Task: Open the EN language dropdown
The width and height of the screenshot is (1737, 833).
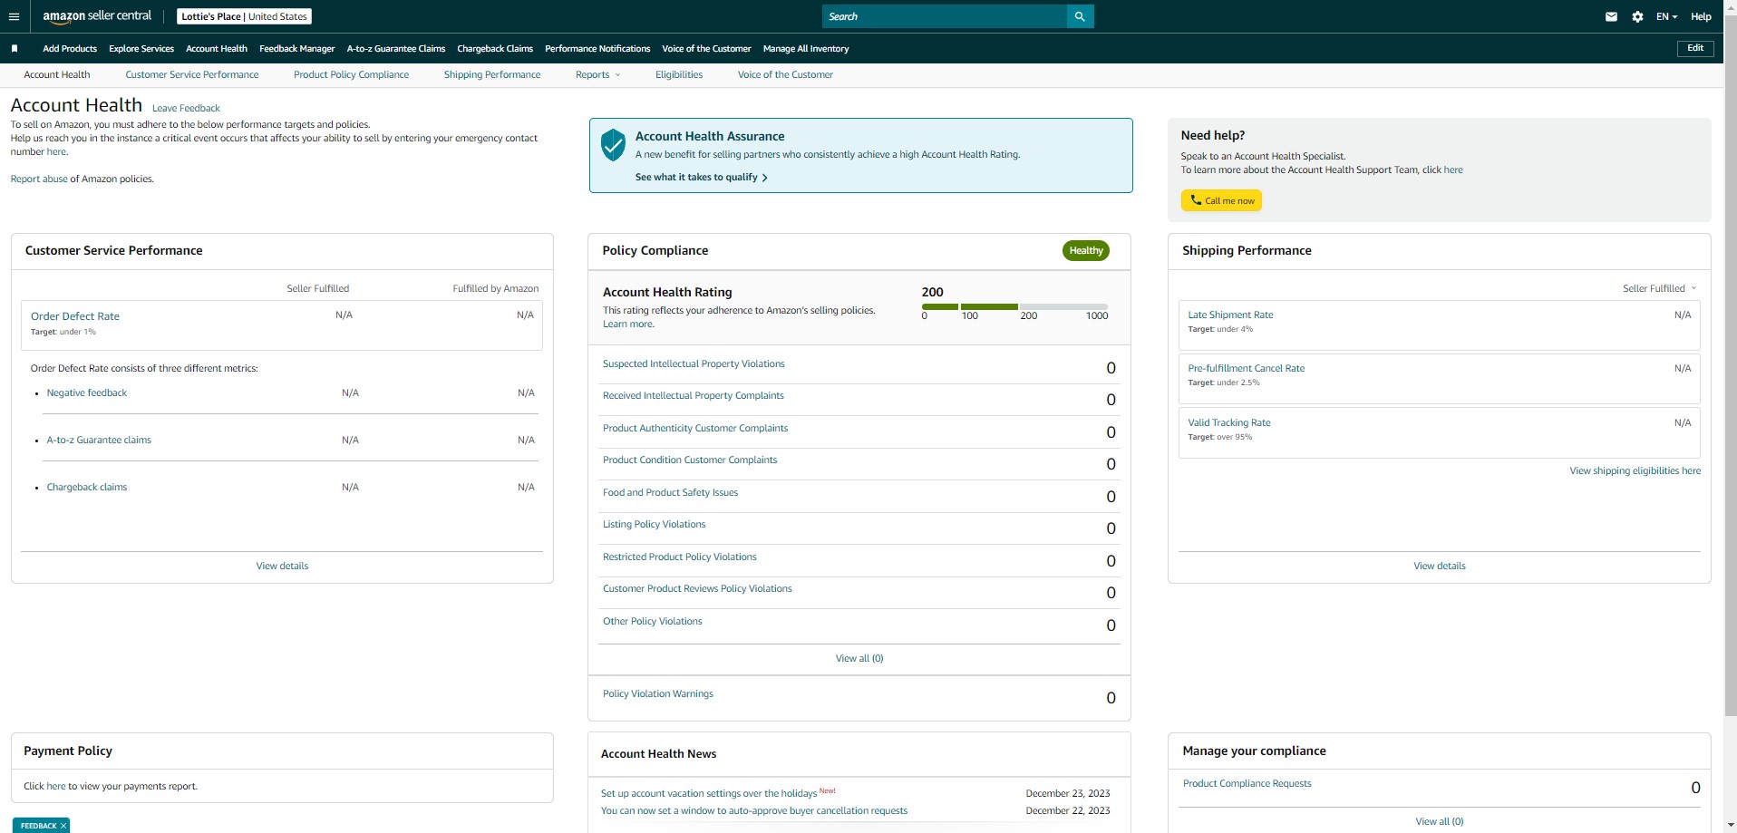Action: tap(1666, 16)
